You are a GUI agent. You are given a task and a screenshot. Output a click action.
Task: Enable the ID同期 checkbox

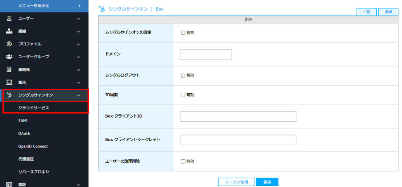click(x=183, y=95)
